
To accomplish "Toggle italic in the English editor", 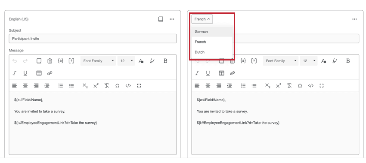I will coord(15,73).
